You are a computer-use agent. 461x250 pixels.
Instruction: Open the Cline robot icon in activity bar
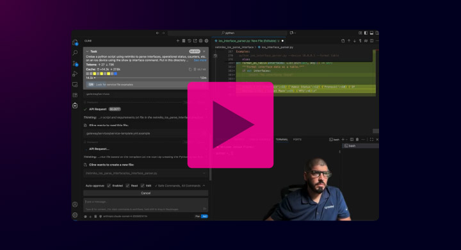[x=75, y=105]
